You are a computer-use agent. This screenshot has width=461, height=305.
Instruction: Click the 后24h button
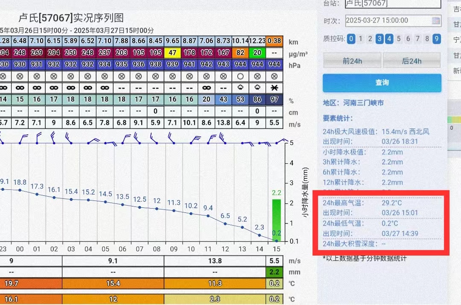click(x=411, y=61)
